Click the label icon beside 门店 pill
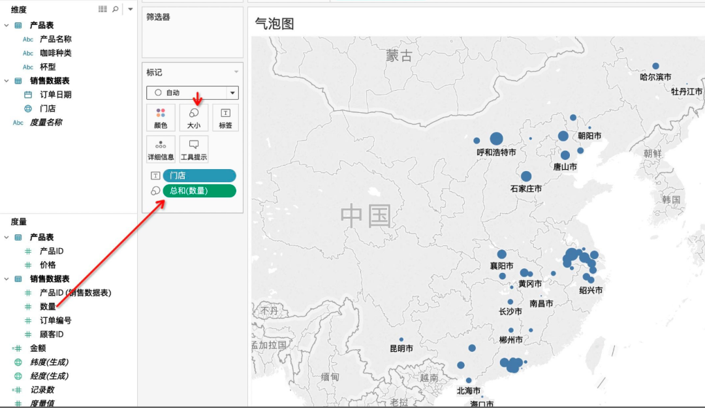The height and width of the screenshot is (408, 705). [x=155, y=176]
